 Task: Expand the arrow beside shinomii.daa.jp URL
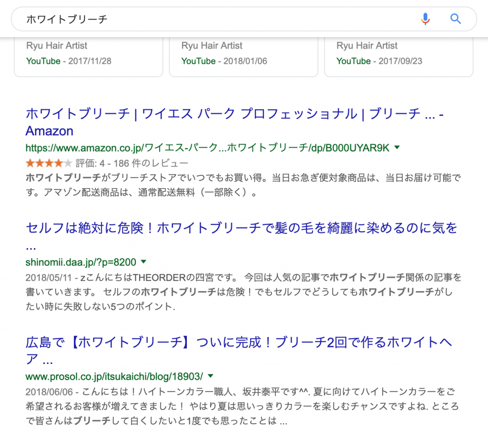coord(143,262)
